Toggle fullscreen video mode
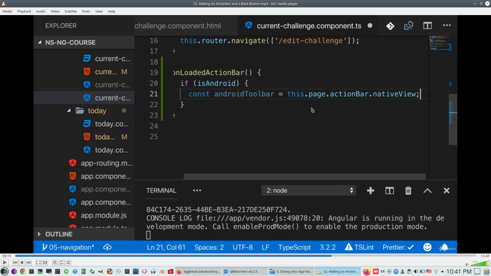 point(38,262)
